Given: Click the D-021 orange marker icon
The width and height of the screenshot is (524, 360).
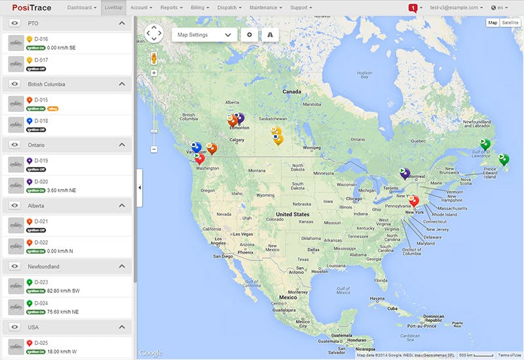Looking at the screenshot, I should (29, 221).
